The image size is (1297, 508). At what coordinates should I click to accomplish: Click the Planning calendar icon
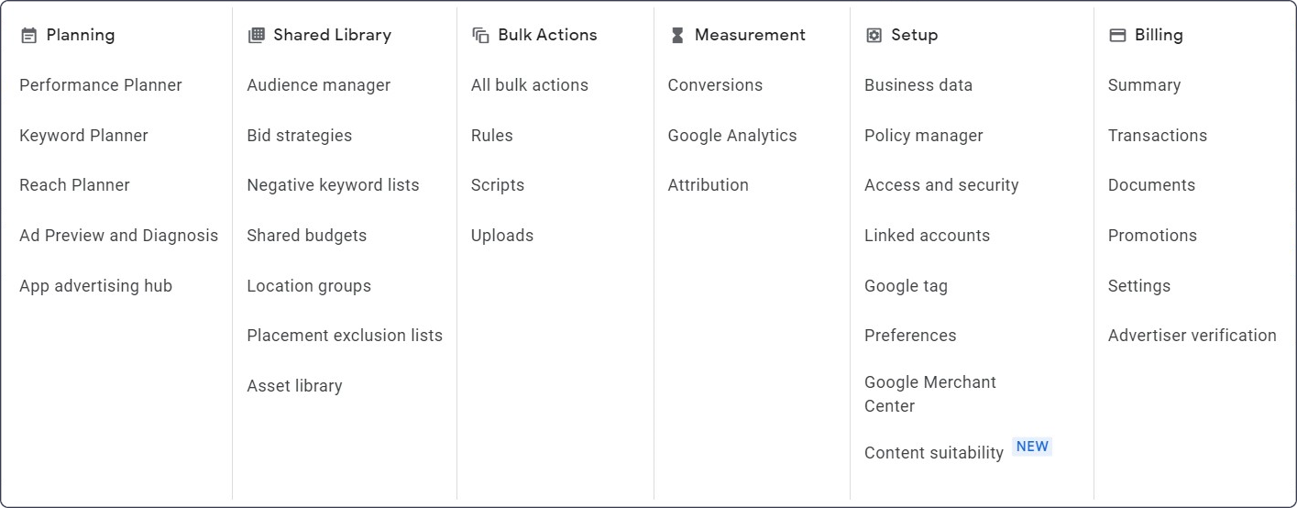(28, 36)
